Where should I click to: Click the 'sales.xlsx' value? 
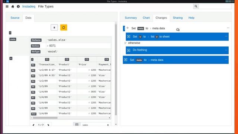click(x=57, y=40)
